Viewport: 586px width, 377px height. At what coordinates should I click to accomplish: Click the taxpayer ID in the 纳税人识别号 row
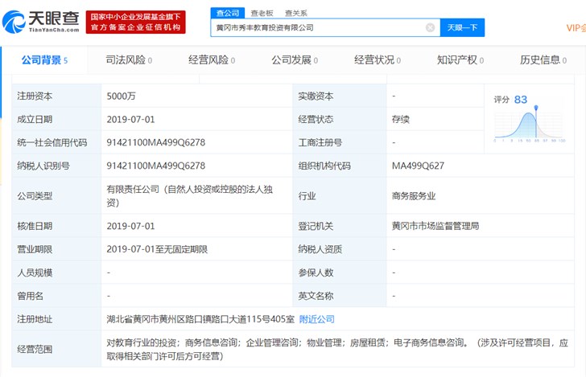[156, 166]
